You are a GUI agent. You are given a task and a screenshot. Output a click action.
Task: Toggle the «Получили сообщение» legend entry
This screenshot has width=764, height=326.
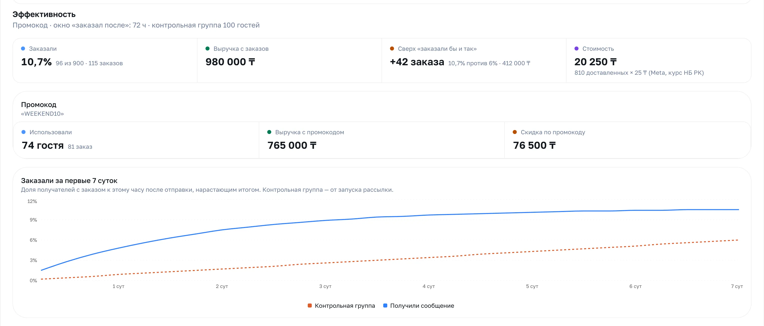(x=418, y=305)
